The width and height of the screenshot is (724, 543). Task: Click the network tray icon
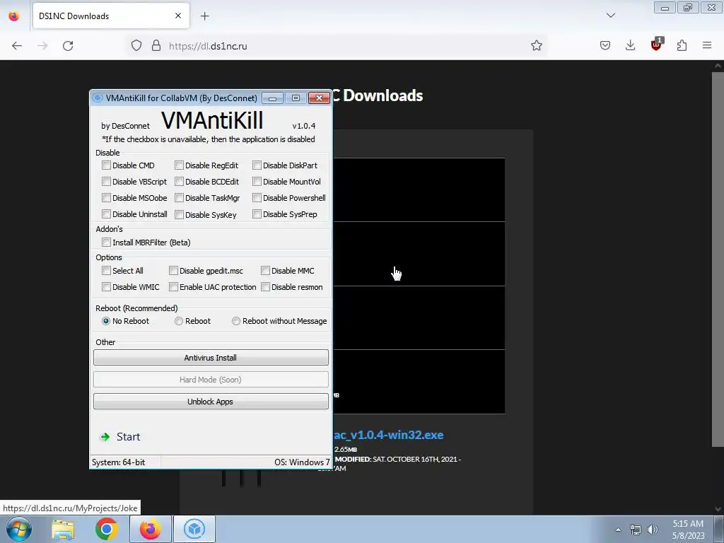point(636,530)
